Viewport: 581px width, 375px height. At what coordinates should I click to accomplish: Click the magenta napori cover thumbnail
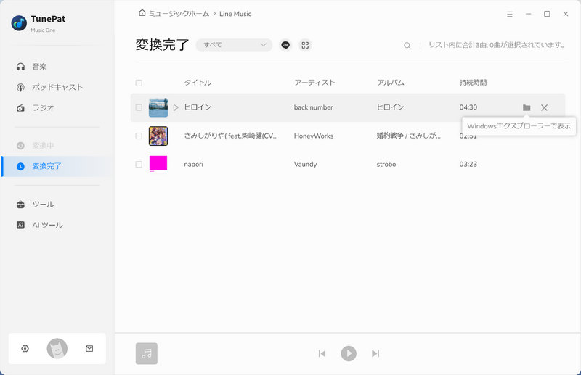[158, 164]
